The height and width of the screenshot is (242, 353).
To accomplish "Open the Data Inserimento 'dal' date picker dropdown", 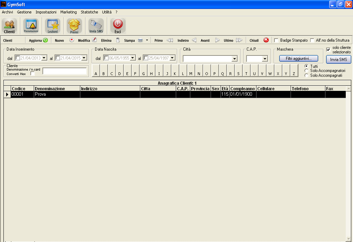I will [x=44, y=58].
